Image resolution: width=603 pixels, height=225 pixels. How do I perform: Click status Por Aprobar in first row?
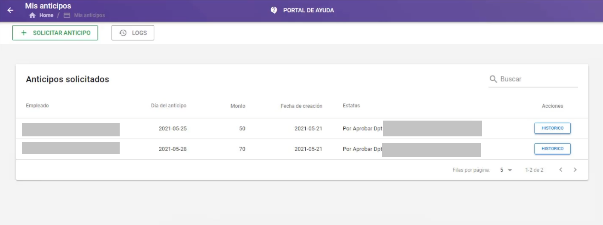click(362, 128)
